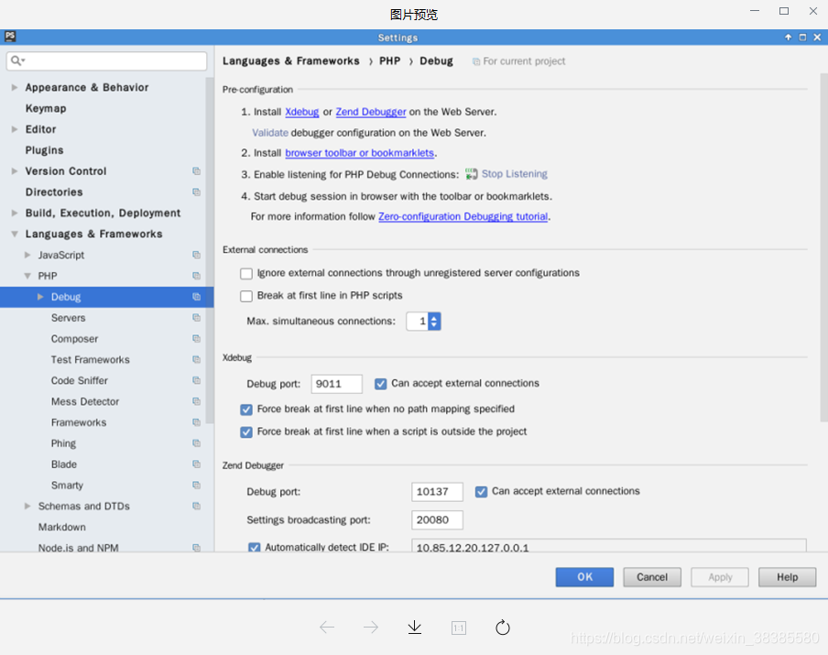The width and height of the screenshot is (828, 655).
Task: Click the project-level icon on the PHP row
Action: pos(196,276)
